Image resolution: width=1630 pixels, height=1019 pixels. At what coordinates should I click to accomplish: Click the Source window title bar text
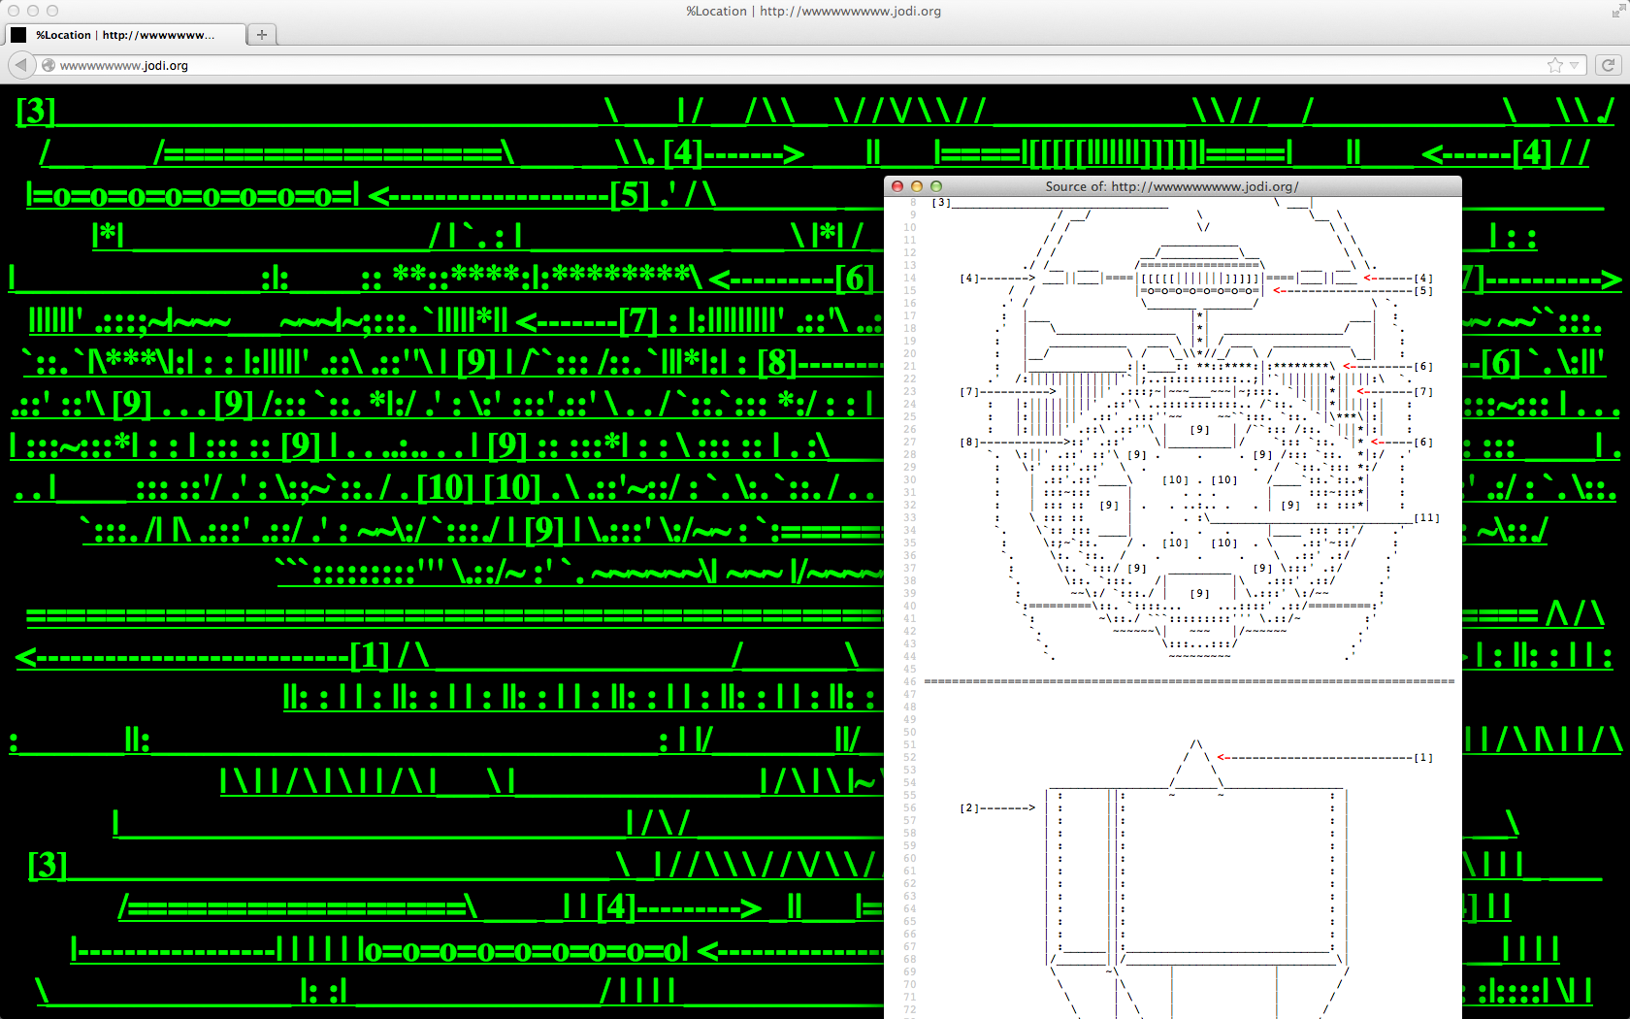pos(1171,186)
